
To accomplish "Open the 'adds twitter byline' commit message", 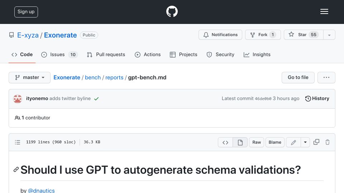I will (x=70, y=99).
